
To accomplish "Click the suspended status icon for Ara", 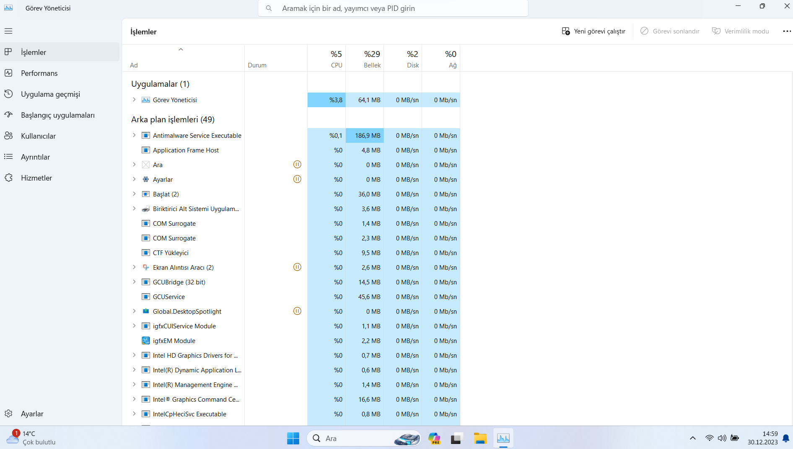I will click(297, 165).
